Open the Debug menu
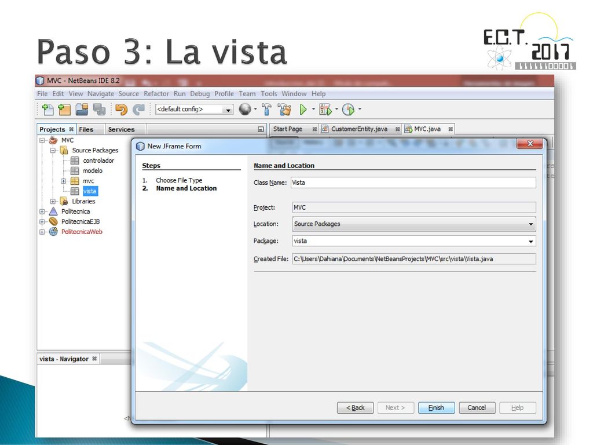The width and height of the screenshot is (593, 445). [x=200, y=93]
